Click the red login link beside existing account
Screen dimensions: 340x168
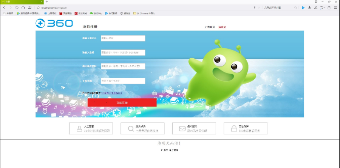pos(222,27)
